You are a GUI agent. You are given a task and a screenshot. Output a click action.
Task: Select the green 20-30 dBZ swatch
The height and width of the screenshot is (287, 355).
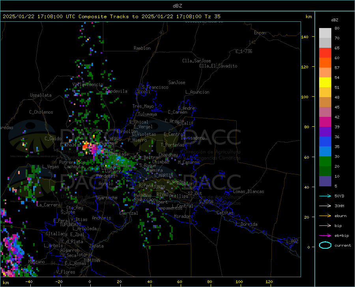tap(325, 161)
